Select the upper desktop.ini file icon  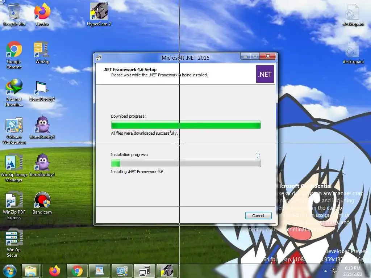(353, 15)
